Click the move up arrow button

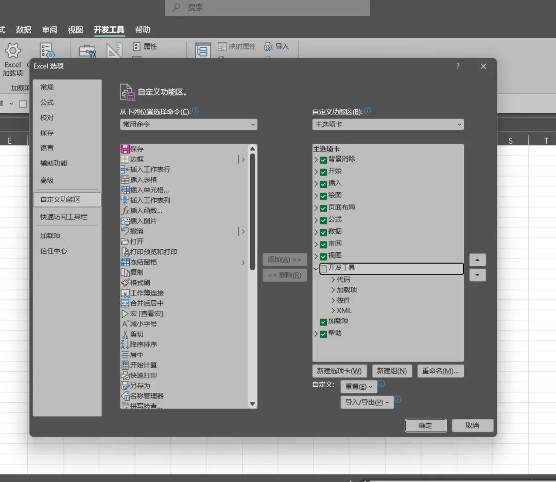(x=477, y=260)
